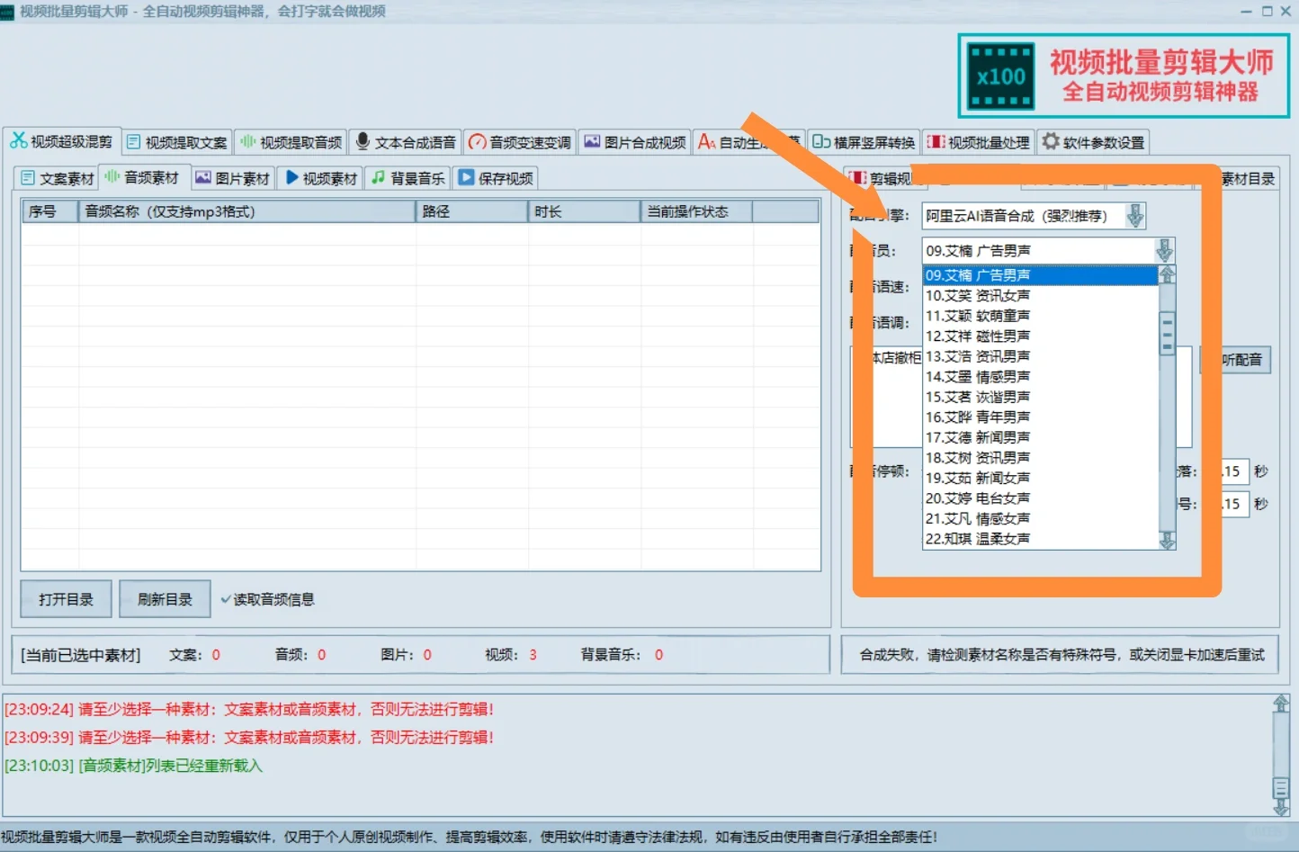
Task: Click the 音频: 0 status count
Action: click(x=300, y=655)
